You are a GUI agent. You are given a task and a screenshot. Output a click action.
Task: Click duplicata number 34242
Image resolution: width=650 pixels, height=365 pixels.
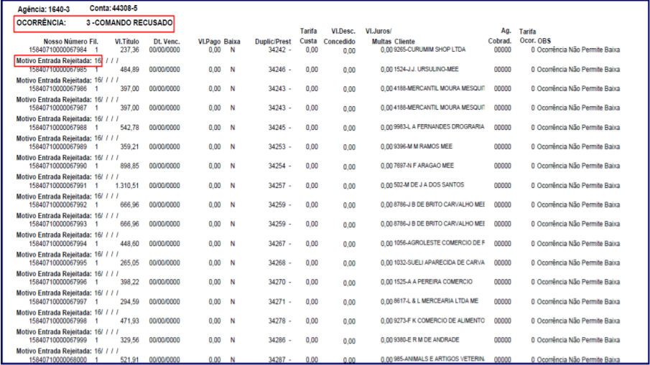tap(277, 50)
